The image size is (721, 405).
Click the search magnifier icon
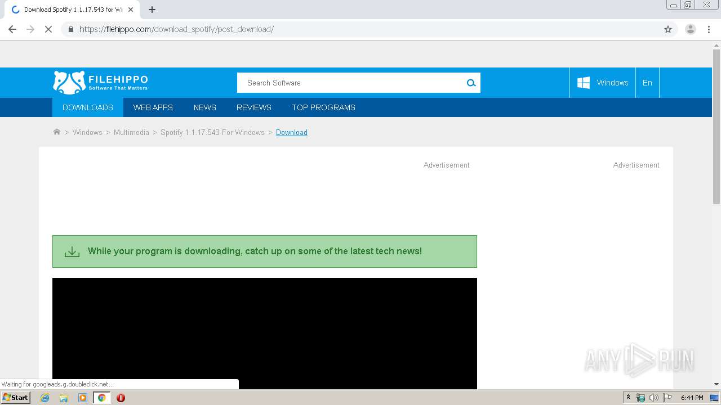471,83
